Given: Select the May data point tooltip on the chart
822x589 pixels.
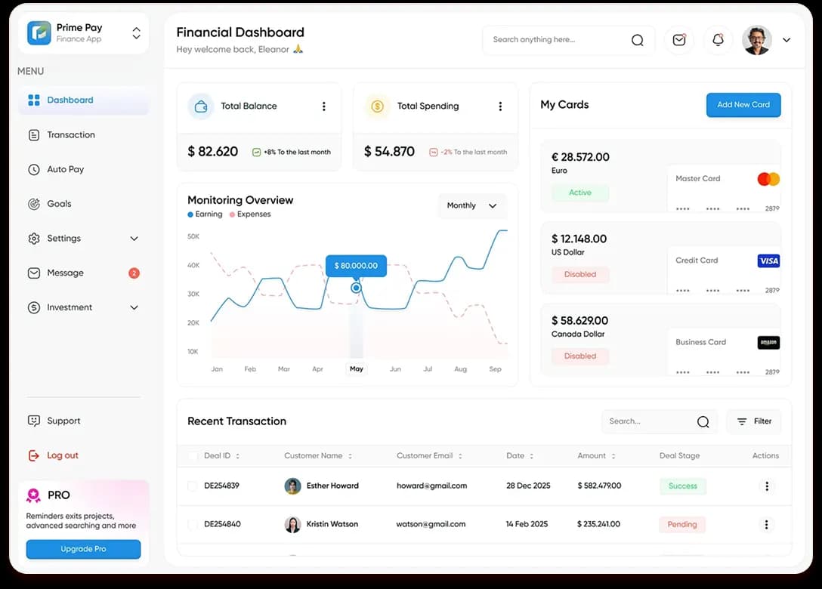Looking at the screenshot, I should pyautogui.click(x=355, y=266).
